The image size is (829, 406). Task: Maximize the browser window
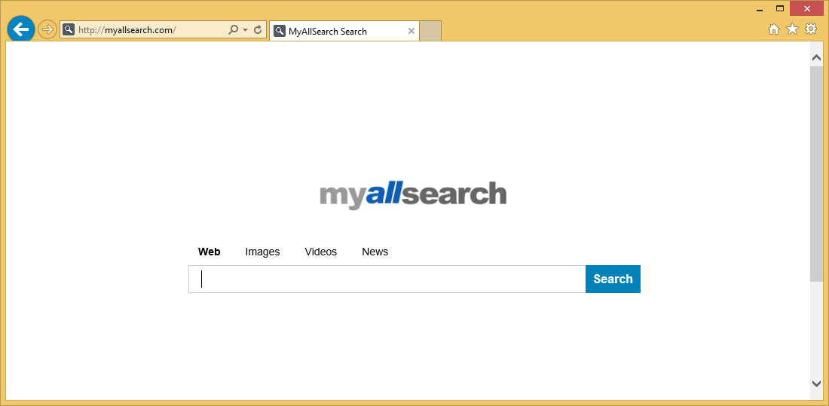tap(780, 9)
